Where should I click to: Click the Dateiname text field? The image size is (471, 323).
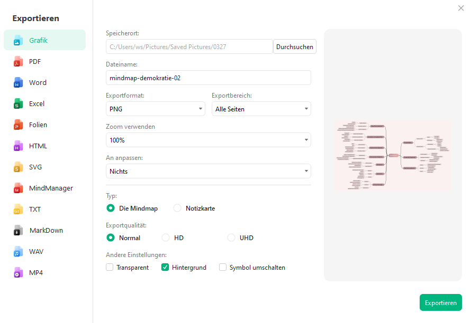click(208, 78)
